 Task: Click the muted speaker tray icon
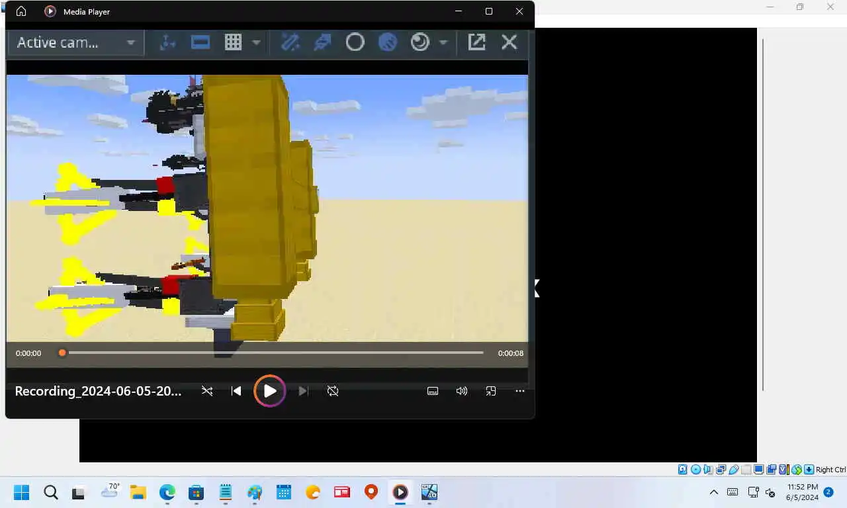point(770,492)
